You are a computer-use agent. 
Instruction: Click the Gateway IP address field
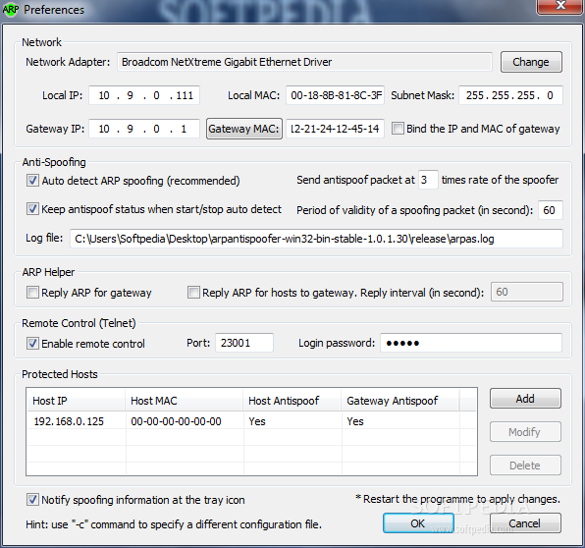click(144, 129)
